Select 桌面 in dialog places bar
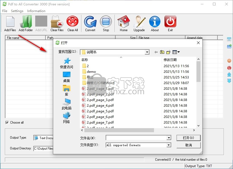This screenshot has width=233, height=169. [67, 77]
